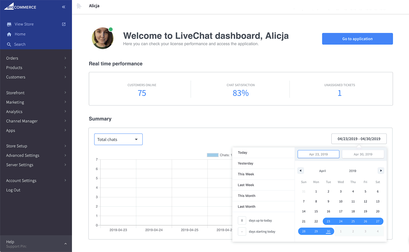Expand the Analytics menu
Screen dimensions: 409x252
(x=36, y=112)
